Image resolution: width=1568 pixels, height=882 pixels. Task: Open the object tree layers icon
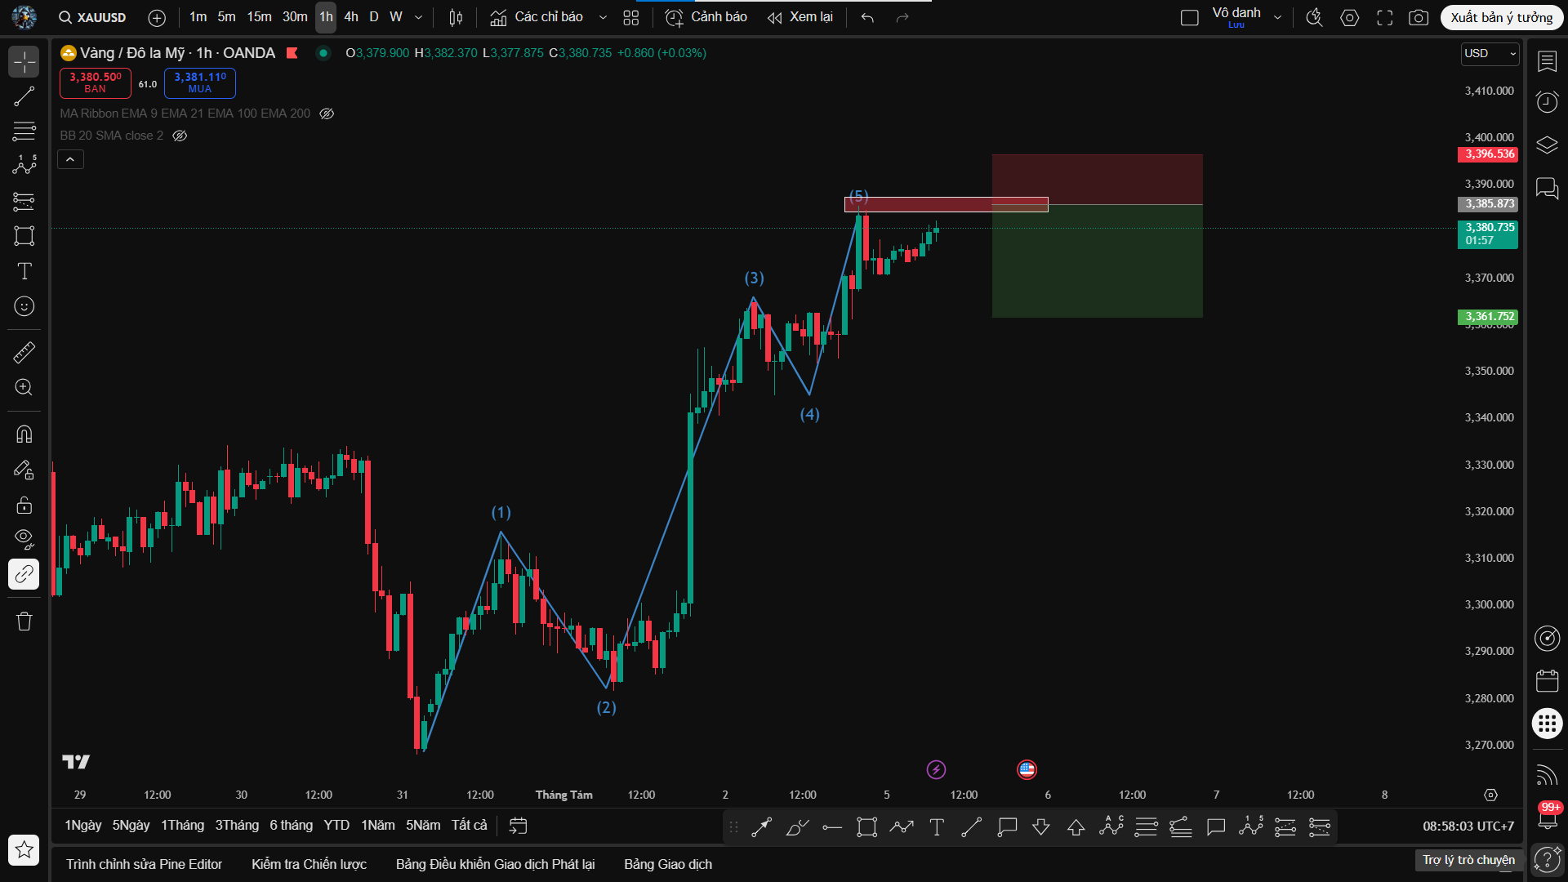[1547, 145]
